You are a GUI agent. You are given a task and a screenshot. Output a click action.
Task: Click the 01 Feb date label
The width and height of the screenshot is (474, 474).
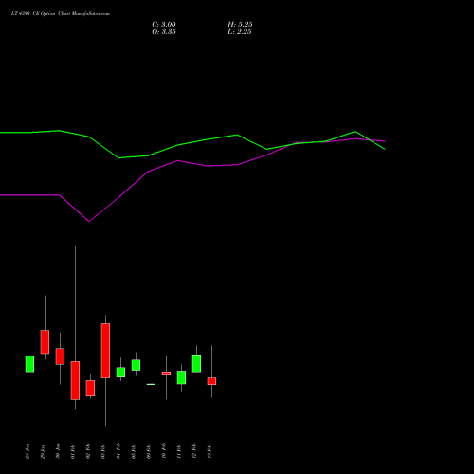73,451
